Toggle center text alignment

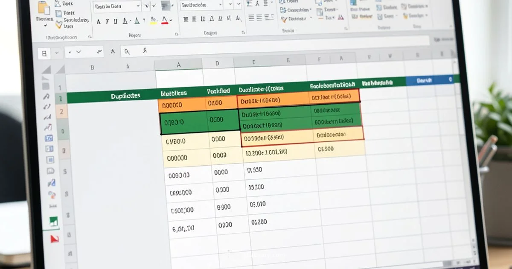[x=259, y=18]
